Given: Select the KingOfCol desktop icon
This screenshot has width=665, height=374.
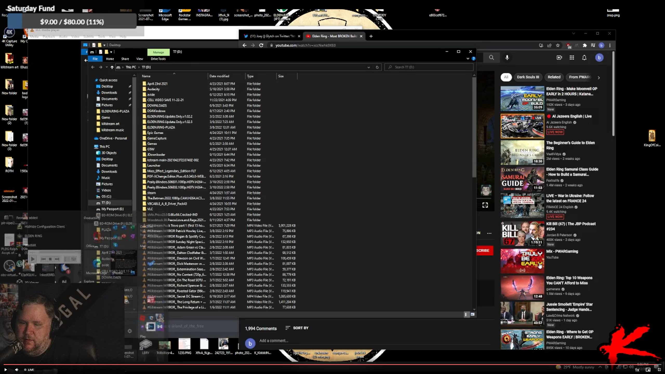Looking at the screenshot, I should pos(652,138).
